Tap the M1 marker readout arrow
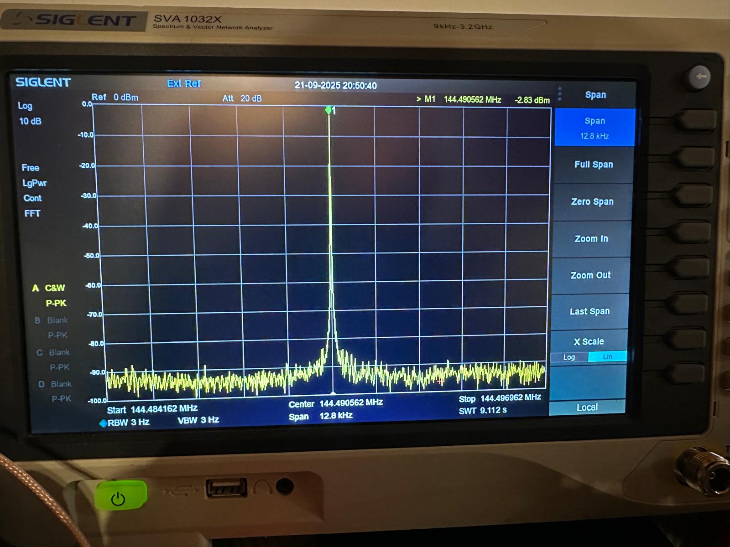Viewport: 730px width, 547px height. (418, 99)
